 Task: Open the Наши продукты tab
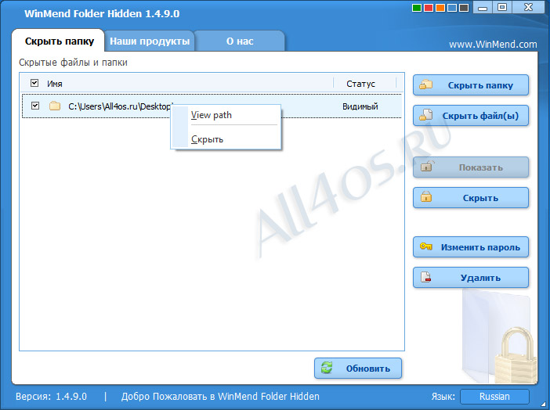click(150, 41)
